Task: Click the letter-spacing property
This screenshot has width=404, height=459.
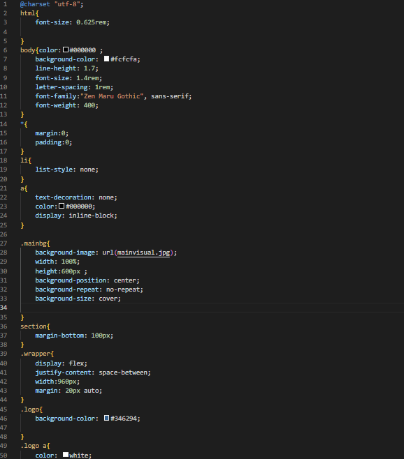Action: [x=61, y=87]
